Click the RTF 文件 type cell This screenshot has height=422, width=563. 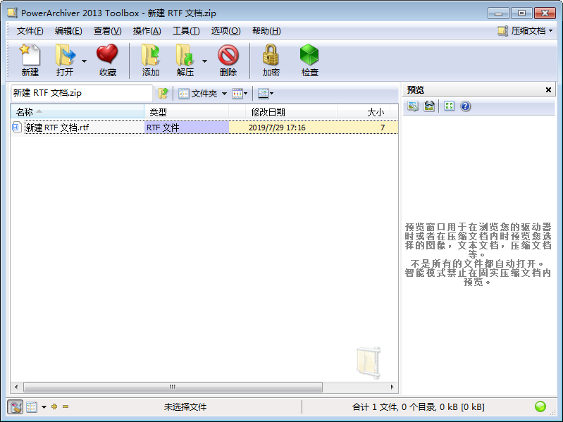187,128
